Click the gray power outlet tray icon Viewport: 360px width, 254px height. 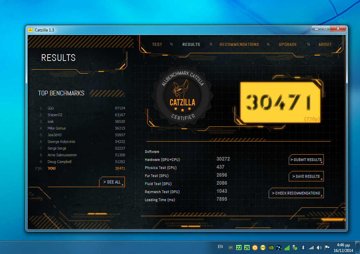231,248
